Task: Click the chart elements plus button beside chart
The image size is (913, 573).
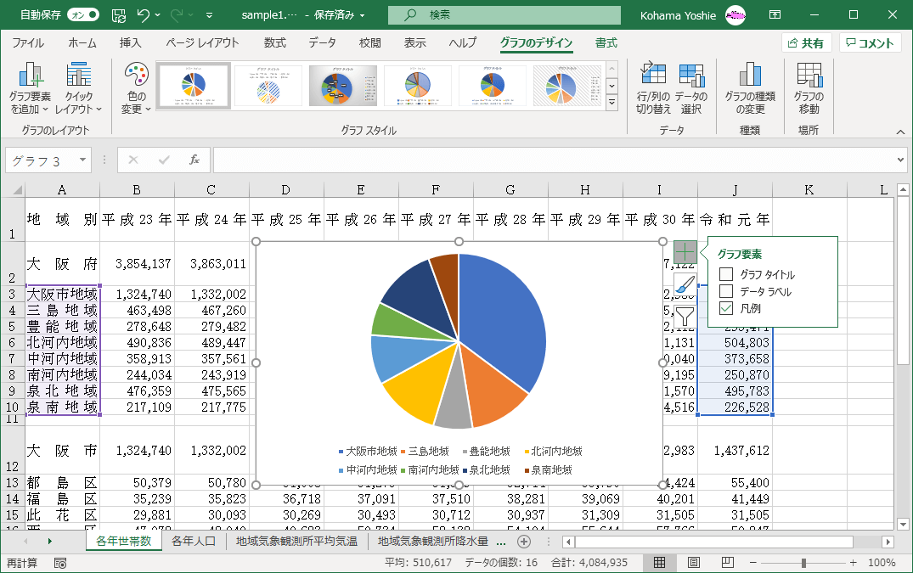Action: pos(685,252)
